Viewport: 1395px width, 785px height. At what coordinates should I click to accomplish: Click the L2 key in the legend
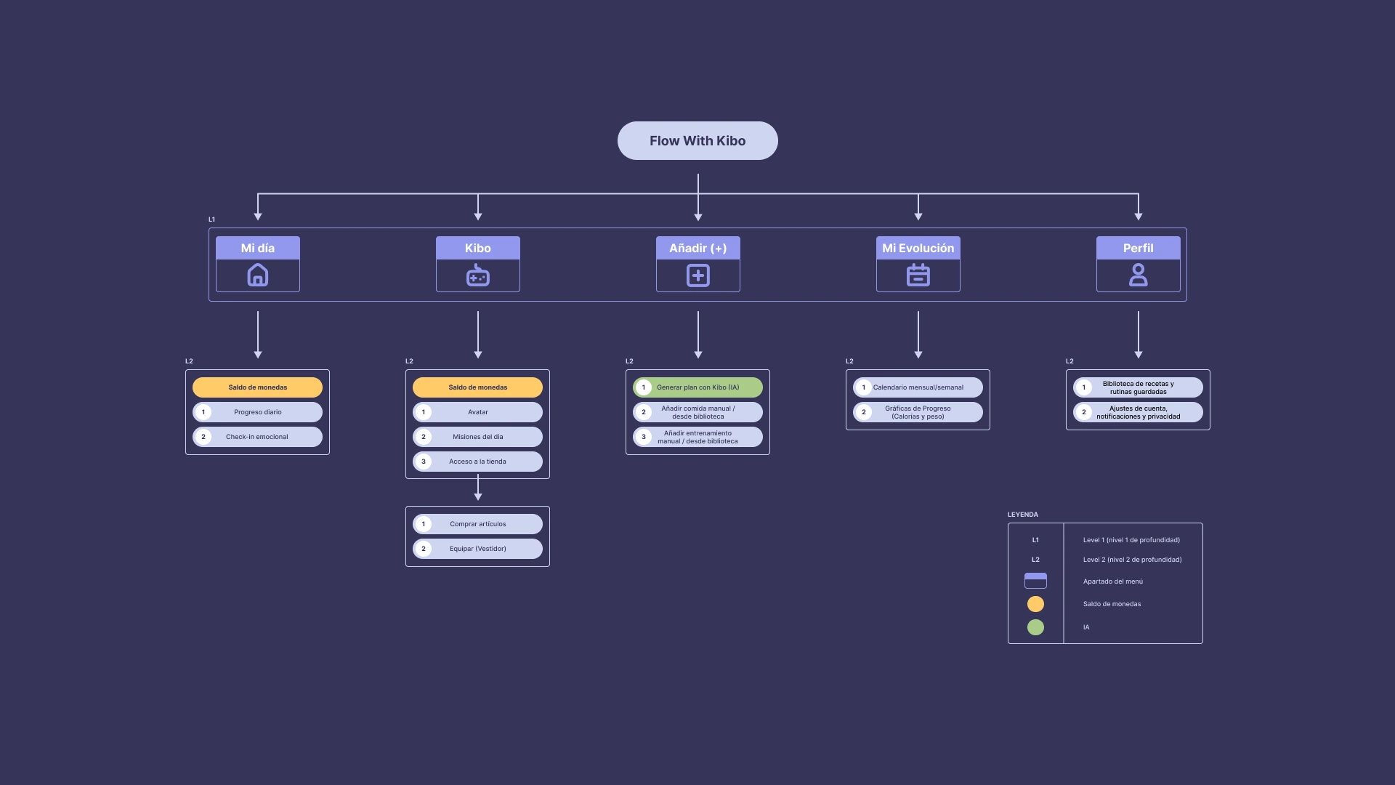pyautogui.click(x=1035, y=560)
